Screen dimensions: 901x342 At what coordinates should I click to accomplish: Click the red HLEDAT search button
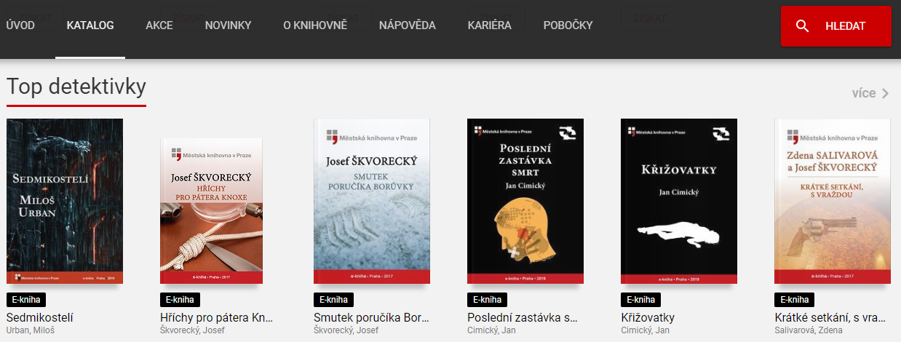click(x=836, y=26)
